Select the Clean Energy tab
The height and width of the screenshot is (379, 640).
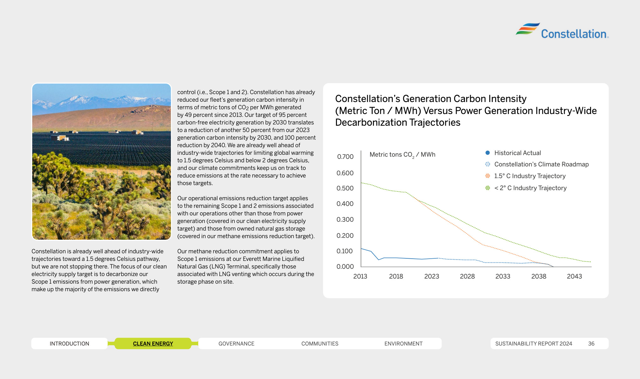[153, 344]
